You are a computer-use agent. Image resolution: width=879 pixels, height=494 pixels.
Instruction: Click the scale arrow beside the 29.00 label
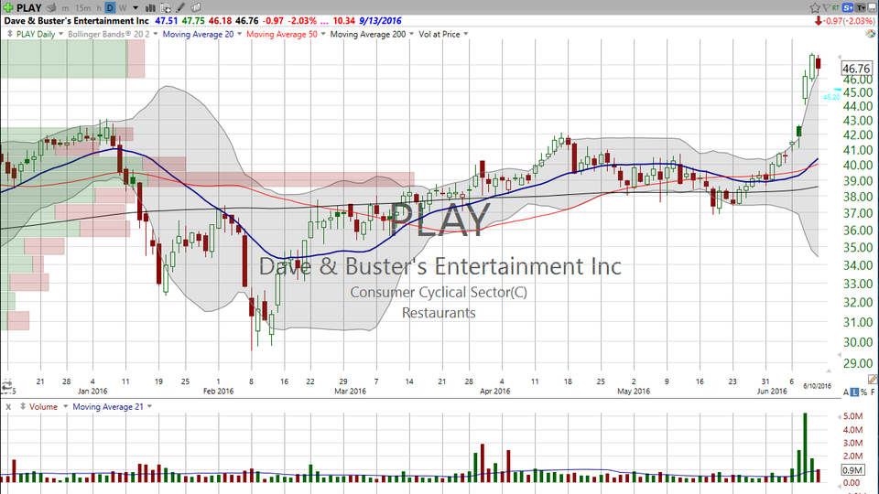click(840, 355)
